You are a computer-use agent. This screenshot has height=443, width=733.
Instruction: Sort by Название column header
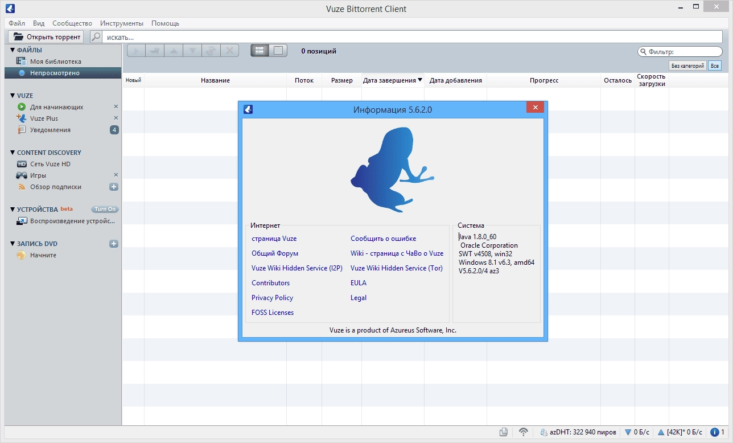pos(215,80)
